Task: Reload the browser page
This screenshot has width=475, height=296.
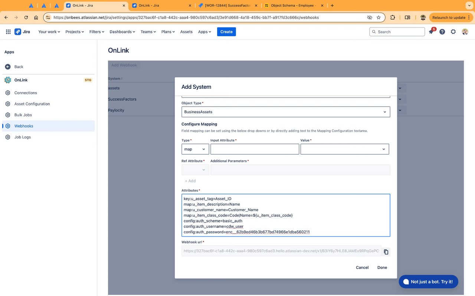Action: coord(26,17)
